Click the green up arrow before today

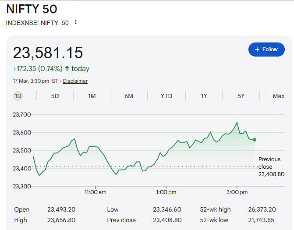coord(67,69)
